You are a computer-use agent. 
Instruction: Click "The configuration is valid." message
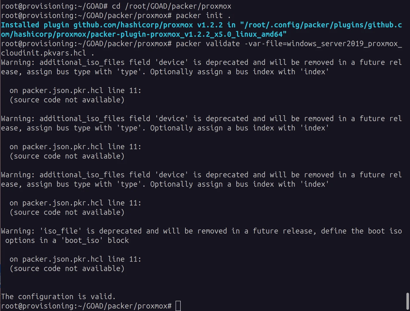pyautogui.click(x=58, y=296)
